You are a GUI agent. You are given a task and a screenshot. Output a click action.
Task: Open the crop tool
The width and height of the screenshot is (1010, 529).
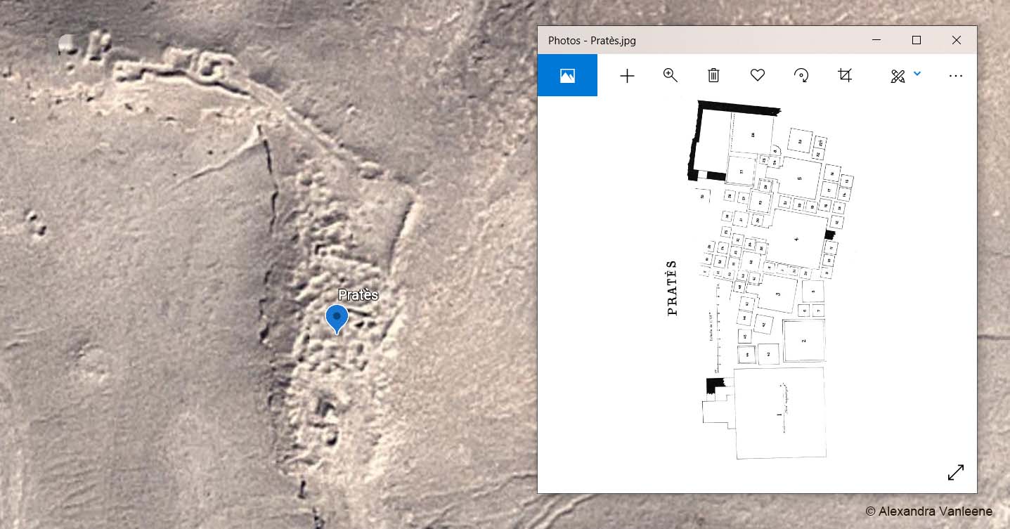845,76
